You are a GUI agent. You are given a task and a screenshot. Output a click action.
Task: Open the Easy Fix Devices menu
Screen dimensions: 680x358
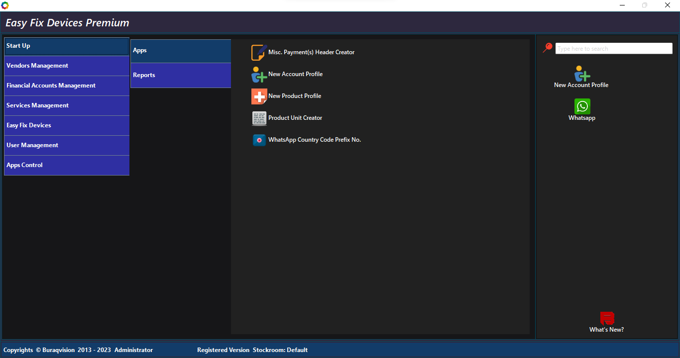(x=67, y=125)
